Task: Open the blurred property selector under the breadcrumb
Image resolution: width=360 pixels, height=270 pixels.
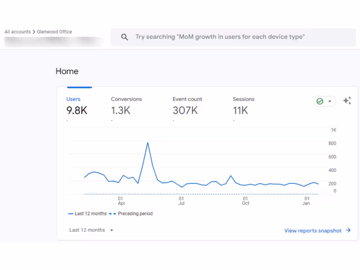Action: point(49,41)
